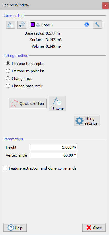Close the Recipe Window from the title bar
109x235 pixels.
tap(105, 5)
